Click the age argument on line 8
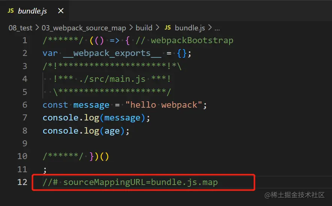Screen dimensions: 332x206 [x=112, y=131]
